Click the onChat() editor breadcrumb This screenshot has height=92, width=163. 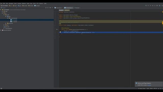pos(67,10)
